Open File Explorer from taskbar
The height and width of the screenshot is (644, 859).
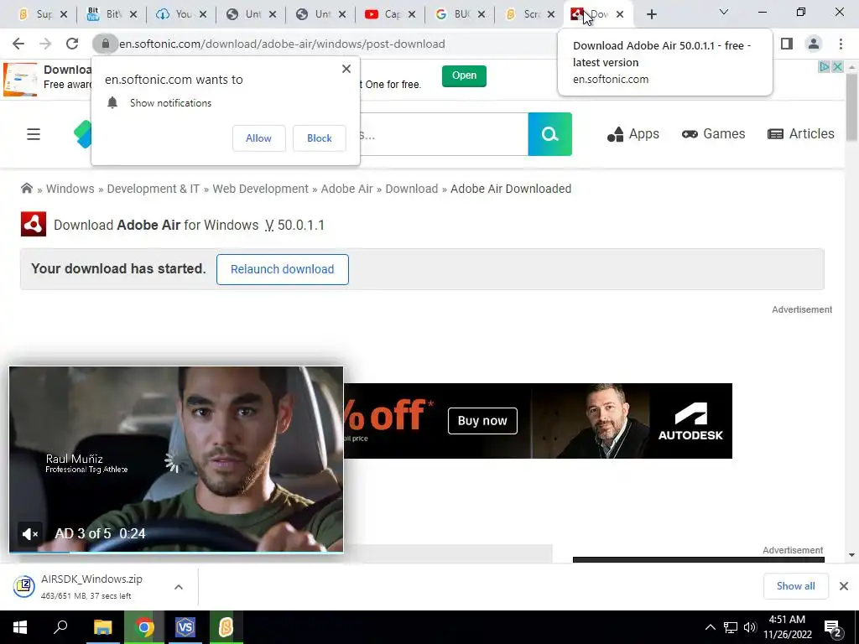pos(102,627)
